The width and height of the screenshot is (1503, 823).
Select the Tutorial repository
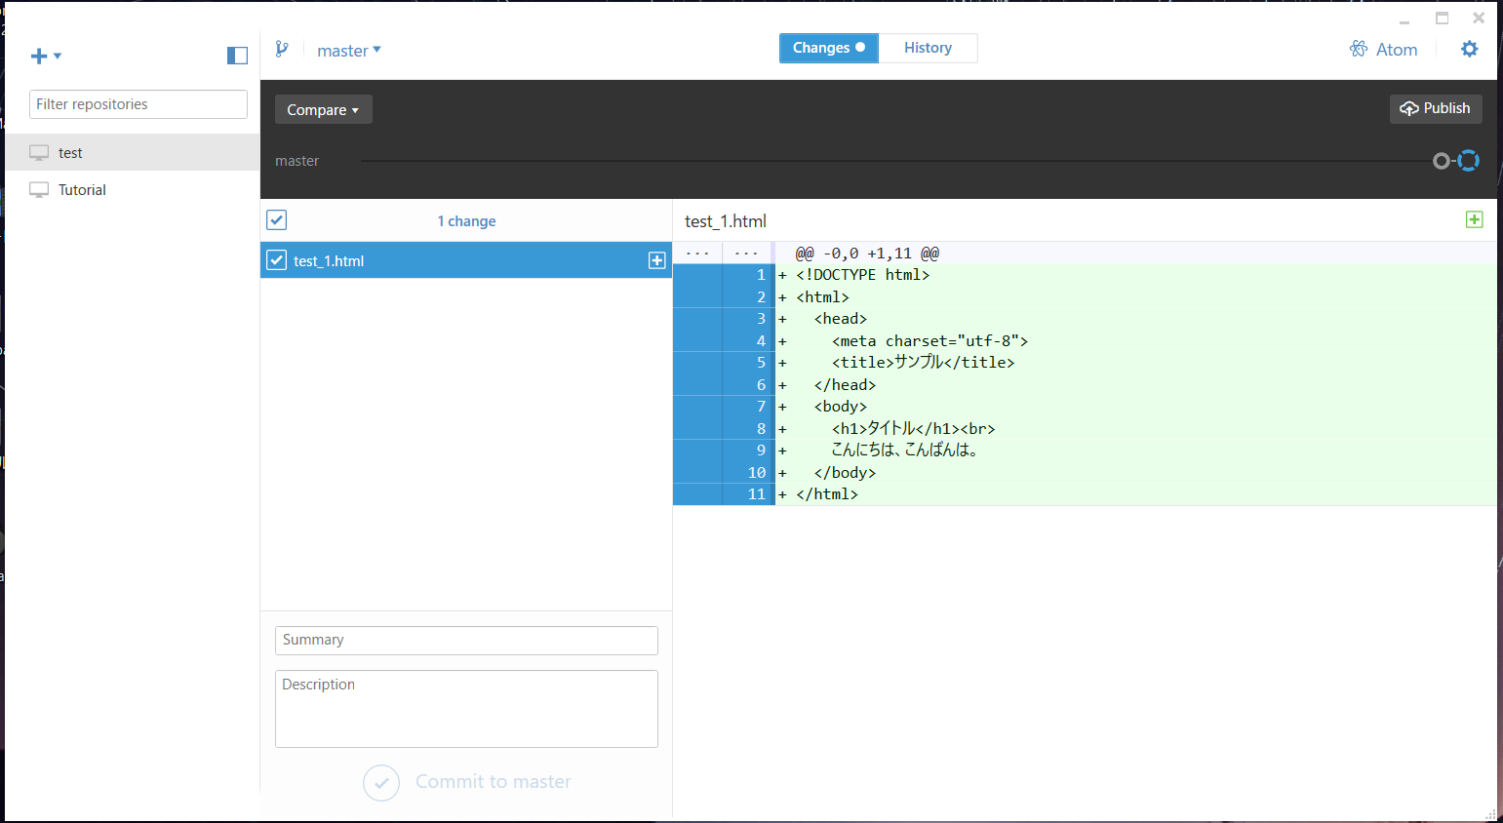click(133, 189)
